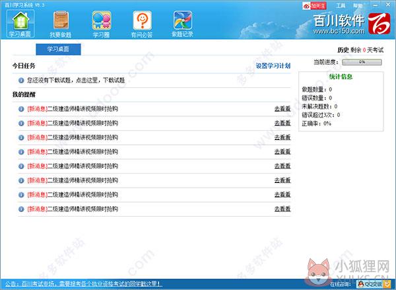
Task: Click the 做题数量: 0 statistic
Action: (317, 89)
